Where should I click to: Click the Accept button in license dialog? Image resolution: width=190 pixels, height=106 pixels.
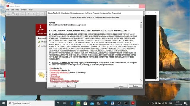(x=121, y=86)
